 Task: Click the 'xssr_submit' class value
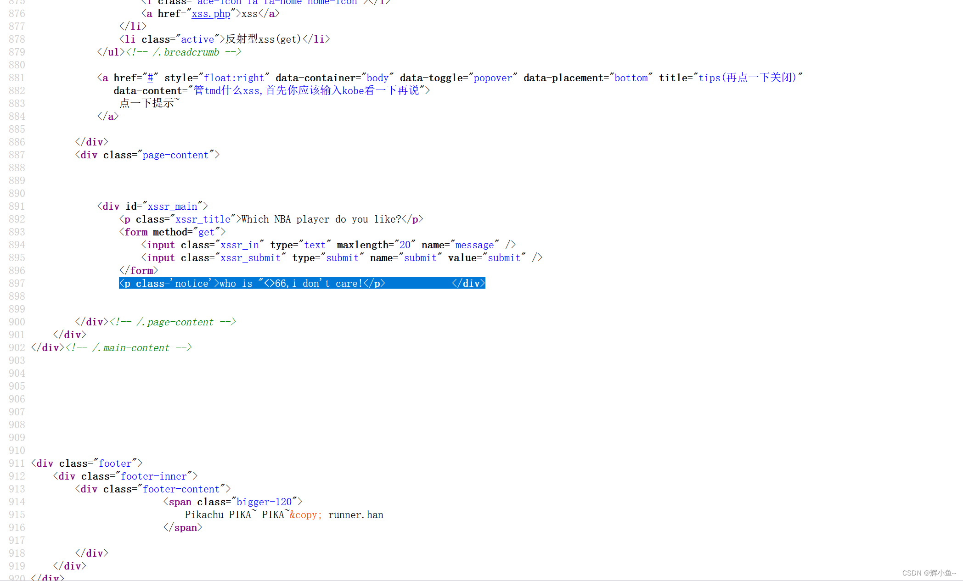[250, 258]
